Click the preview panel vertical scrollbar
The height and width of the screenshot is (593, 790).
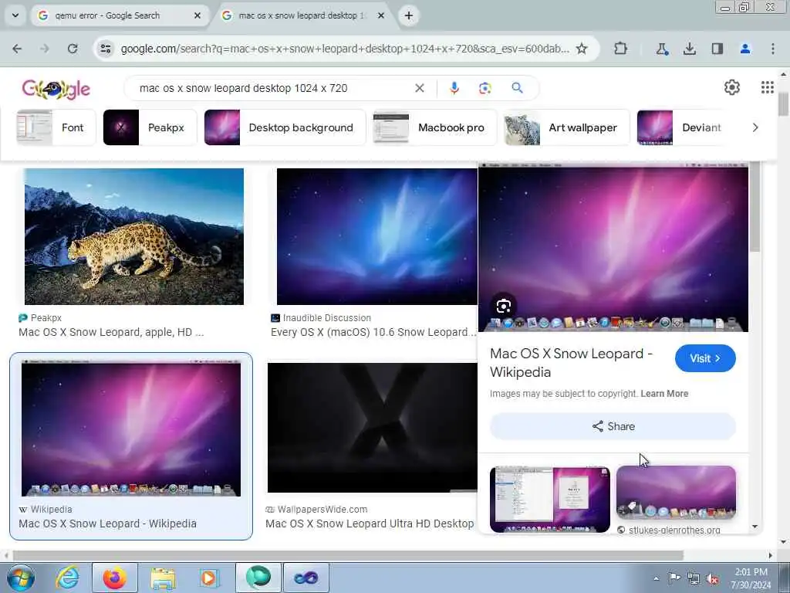755,207
